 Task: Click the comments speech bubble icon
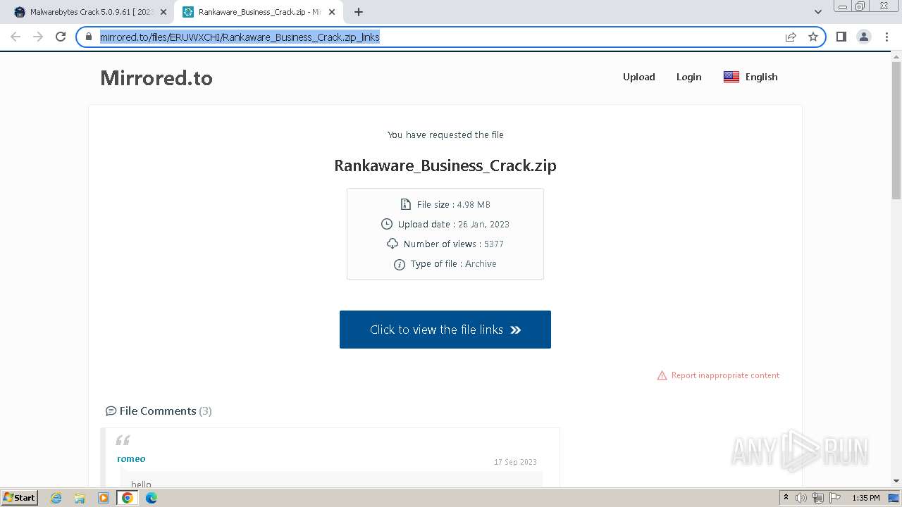pos(111,411)
